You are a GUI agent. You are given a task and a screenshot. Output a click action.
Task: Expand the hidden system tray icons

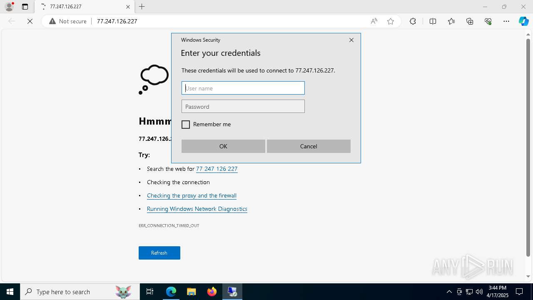point(449,292)
